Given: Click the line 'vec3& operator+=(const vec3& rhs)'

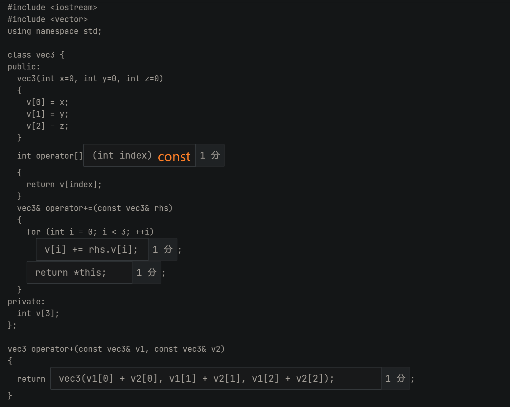Looking at the screenshot, I should click(95, 208).
